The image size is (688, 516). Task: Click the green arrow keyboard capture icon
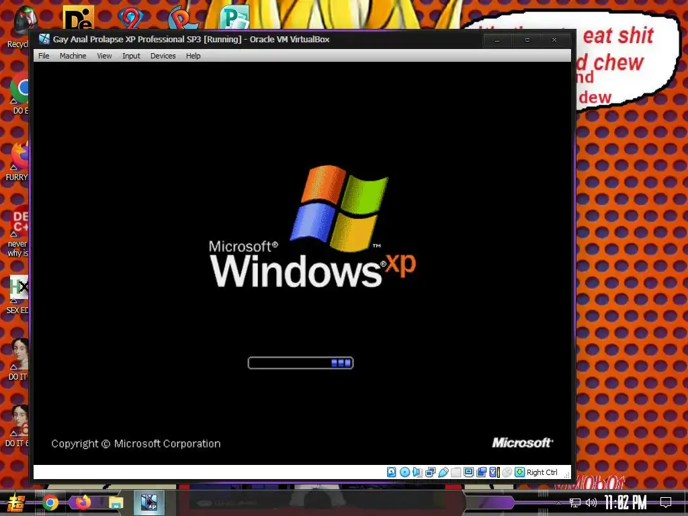click(520, 472)
